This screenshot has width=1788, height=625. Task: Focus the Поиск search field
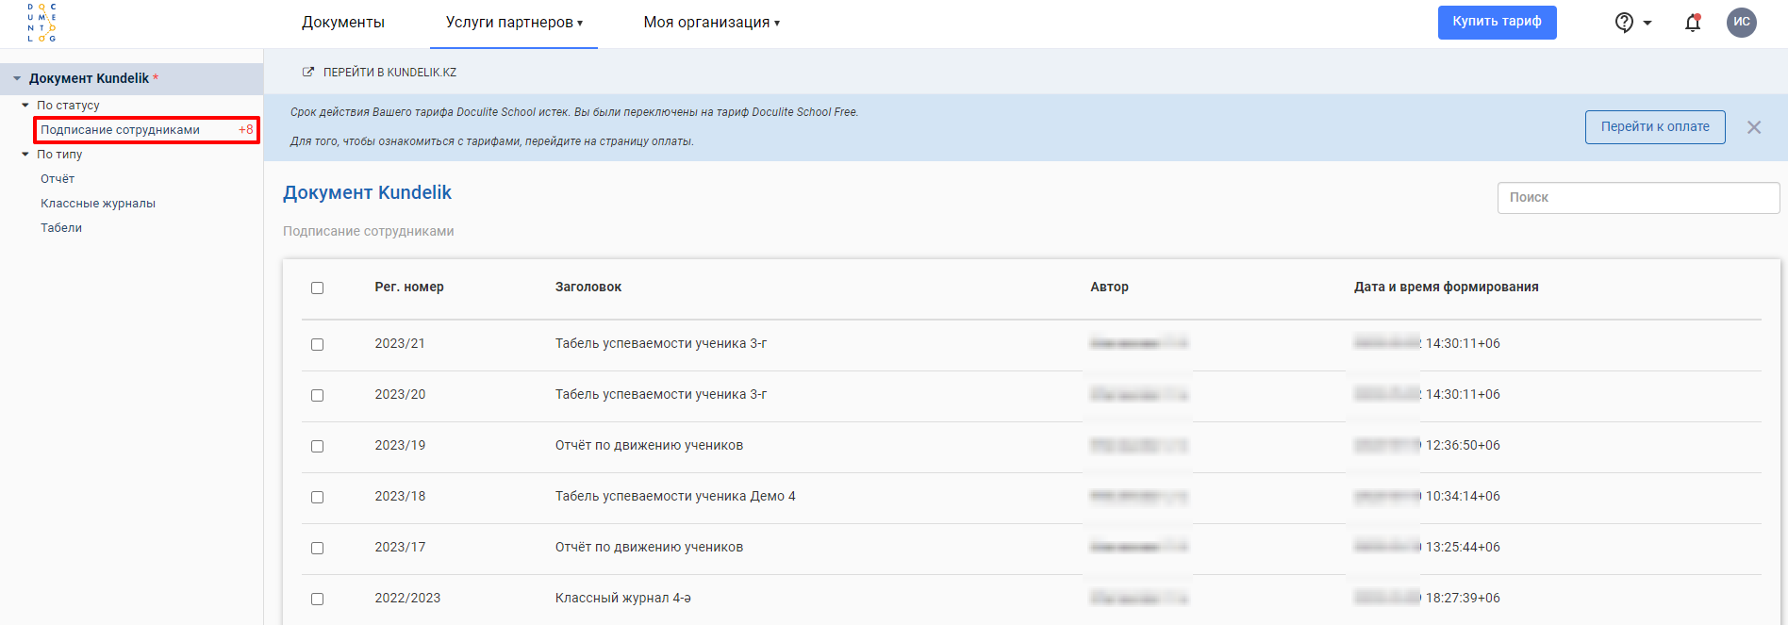1637,198
